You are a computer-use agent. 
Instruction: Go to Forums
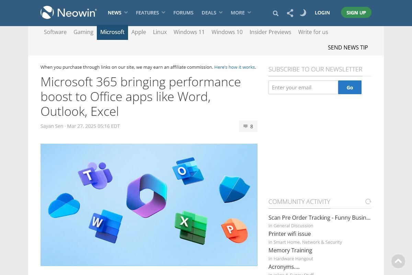tap(183, 13)
